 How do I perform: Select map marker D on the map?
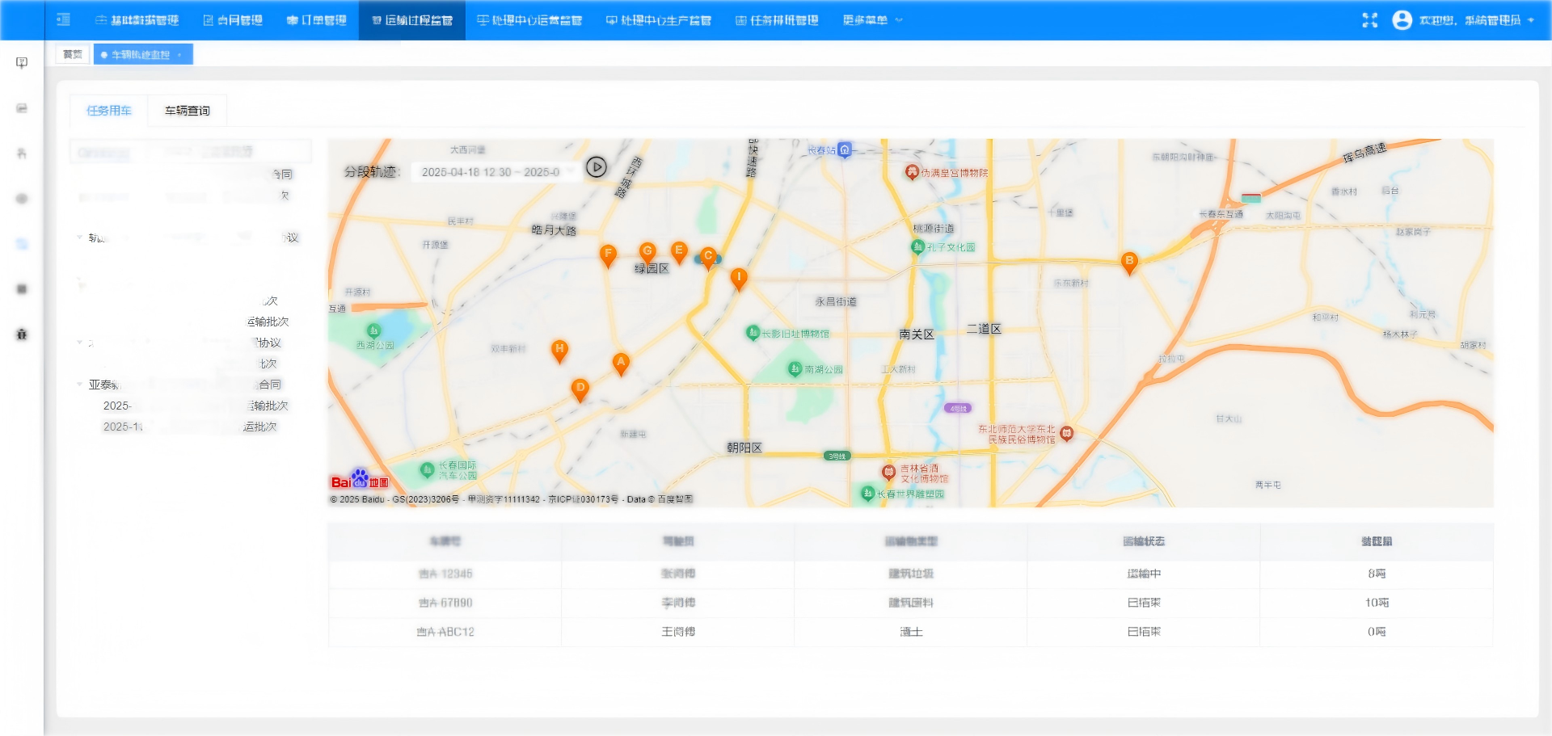pyautogui.click(x=580, y=389)
